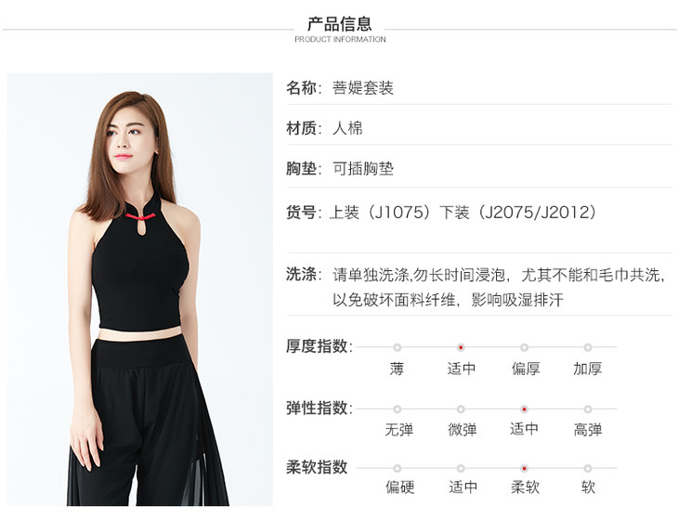
Task: Click the material value 人棉
Action: [347, 128]
